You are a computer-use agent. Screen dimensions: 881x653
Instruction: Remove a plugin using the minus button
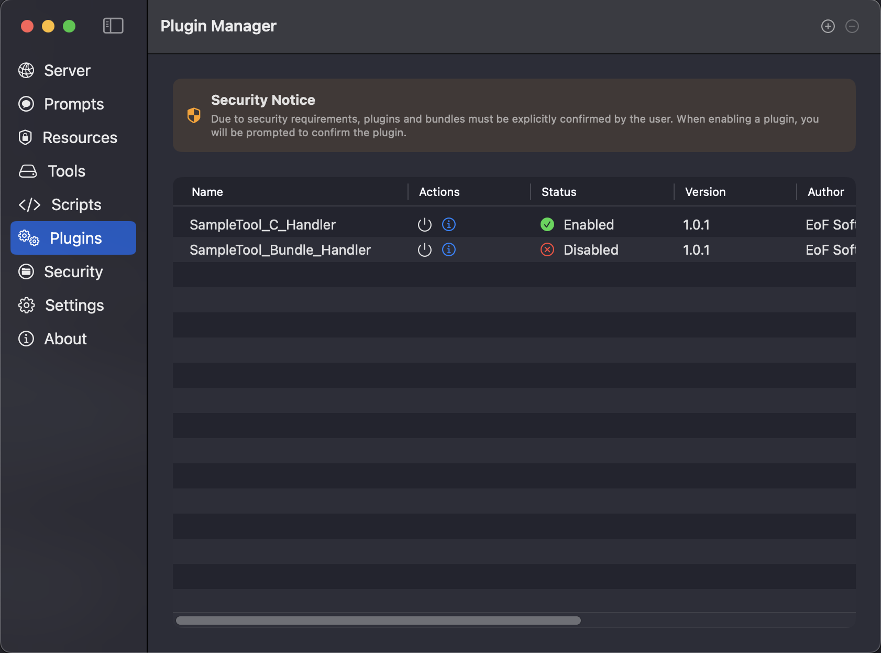point(852,26)
